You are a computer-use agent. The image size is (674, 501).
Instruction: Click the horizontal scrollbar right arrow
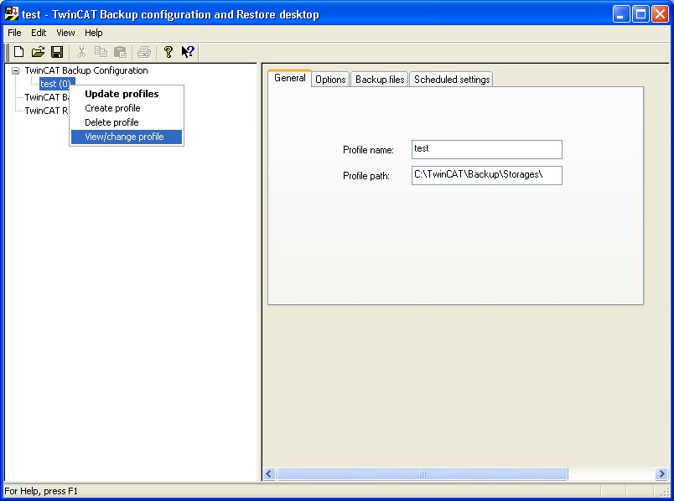[661, 474]
